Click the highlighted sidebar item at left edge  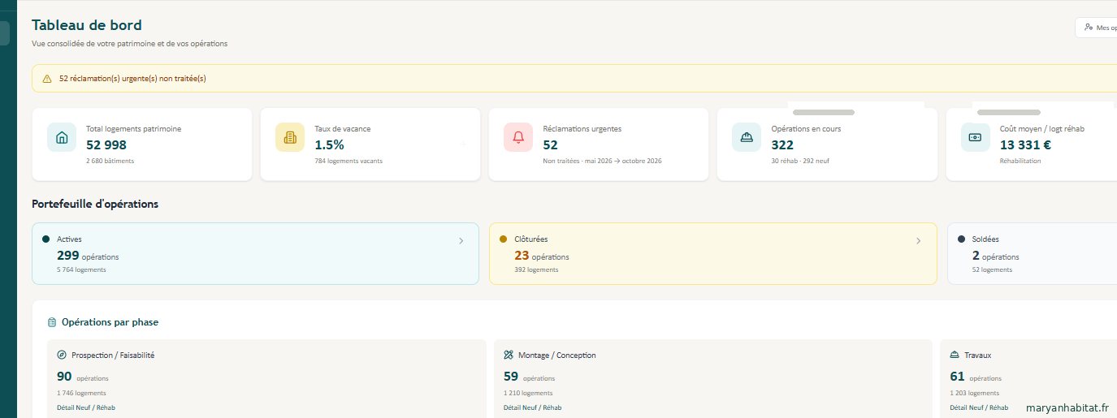[x=5, y=33]
